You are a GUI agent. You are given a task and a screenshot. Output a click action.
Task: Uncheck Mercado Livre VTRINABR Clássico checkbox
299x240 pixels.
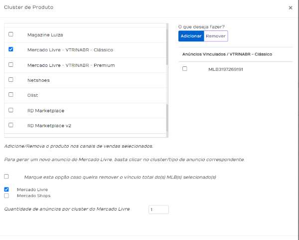click(11, 49)
